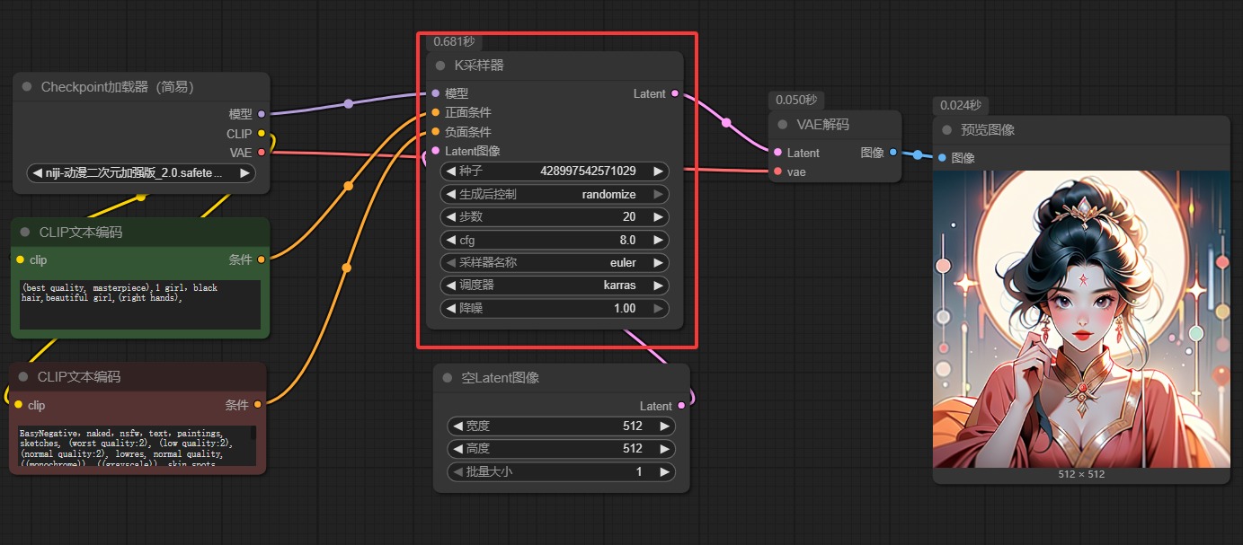1243x545 pixels.
Task: Increase 宽度 value with right arrow
Action: tap(665, 426)
